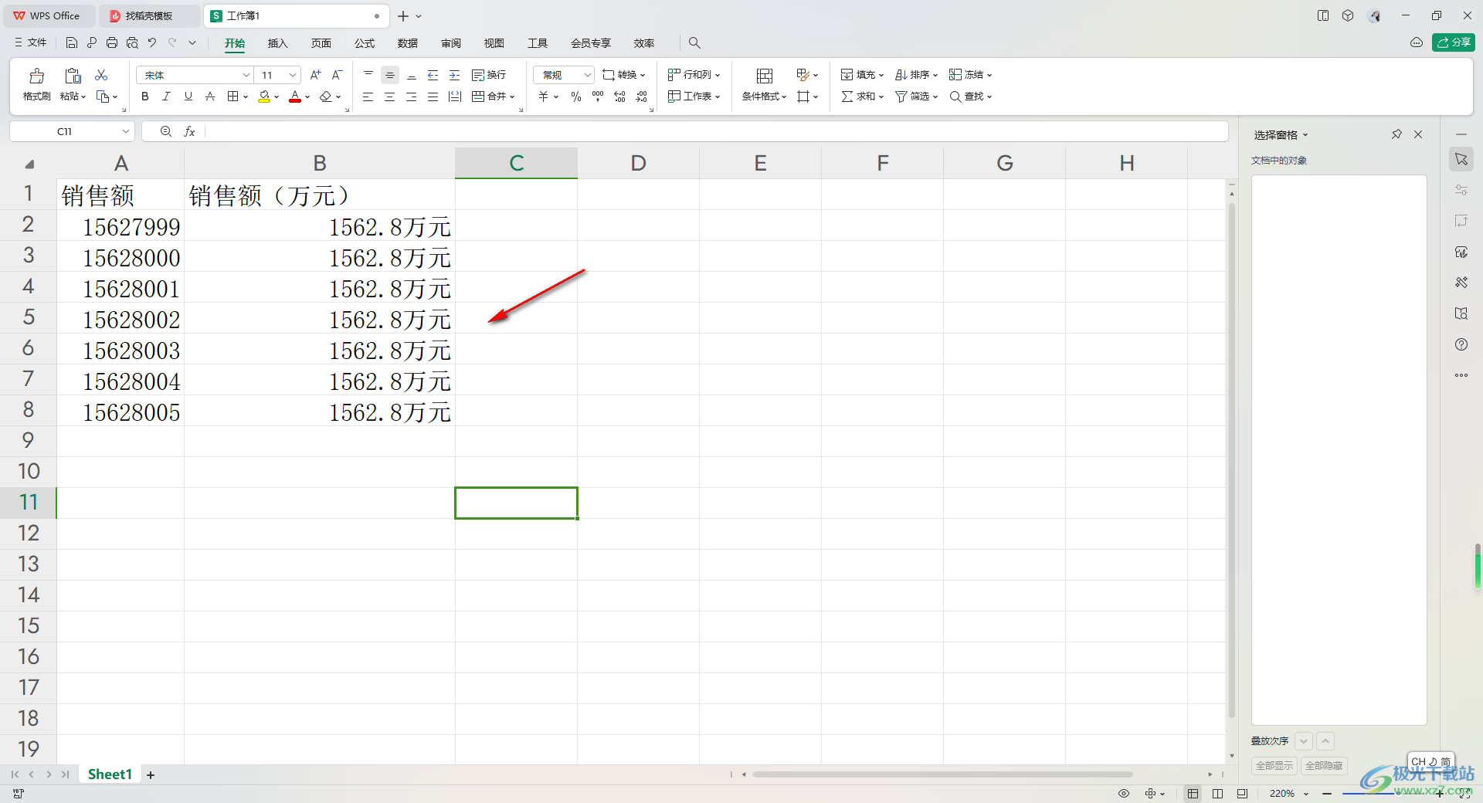
Task: Click the Share button
Action: coord(1453,42)
